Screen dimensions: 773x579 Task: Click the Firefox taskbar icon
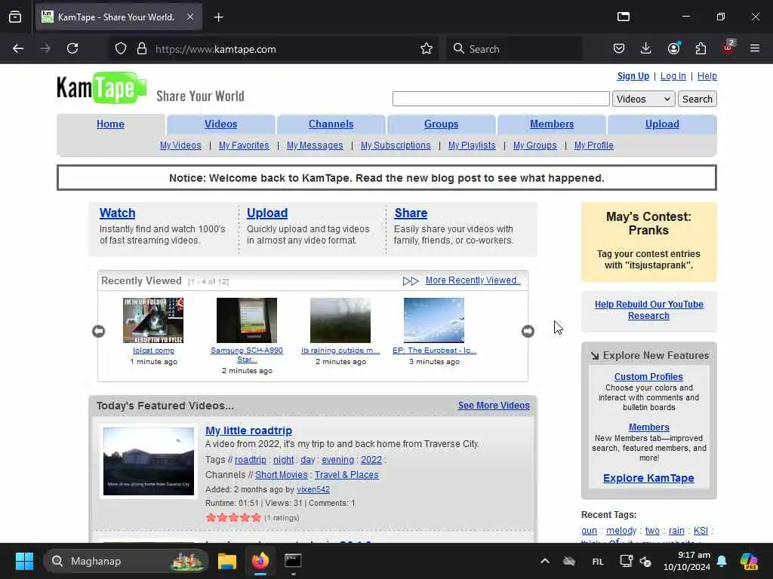[260, 561]
